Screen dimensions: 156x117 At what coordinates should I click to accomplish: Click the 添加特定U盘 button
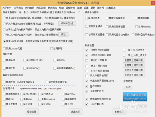67,23
